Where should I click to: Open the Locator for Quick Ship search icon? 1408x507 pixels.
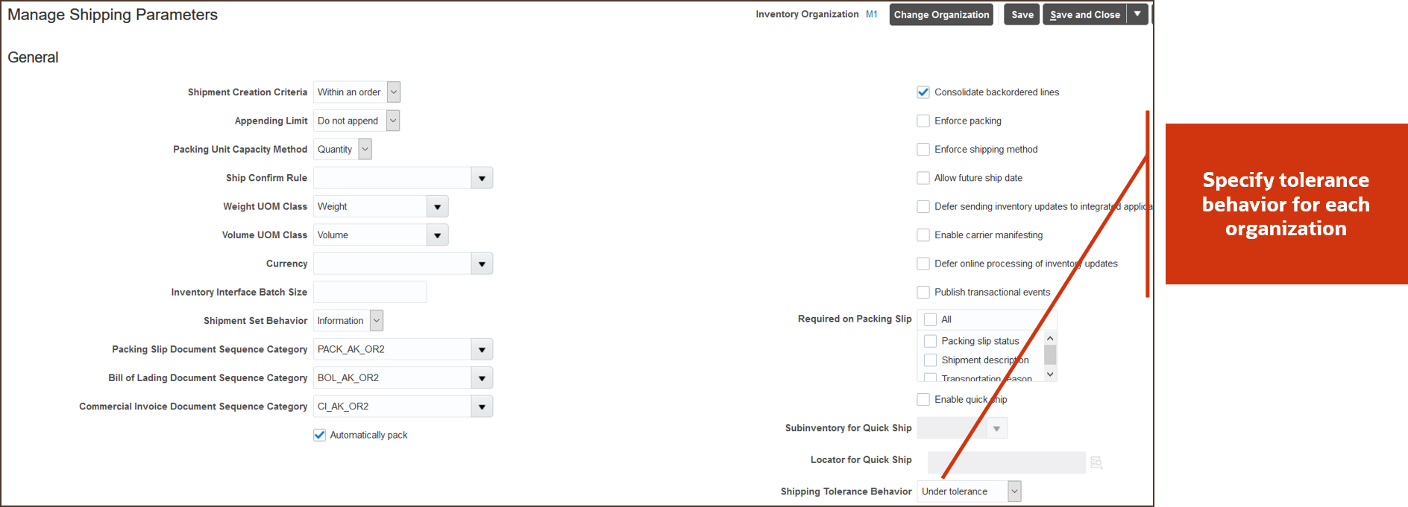[x=1096, y=463]
